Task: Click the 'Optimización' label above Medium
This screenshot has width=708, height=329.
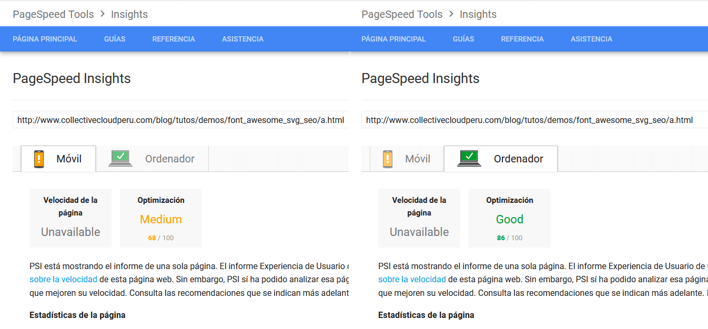Action: point(161,200)
